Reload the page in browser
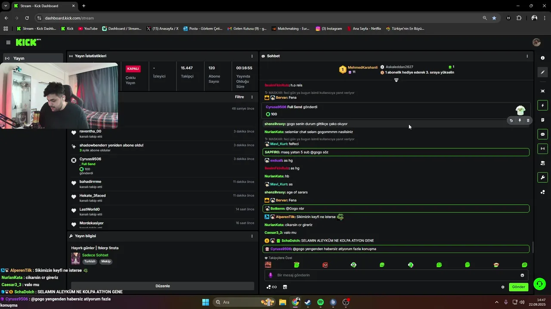 [27, 18]
